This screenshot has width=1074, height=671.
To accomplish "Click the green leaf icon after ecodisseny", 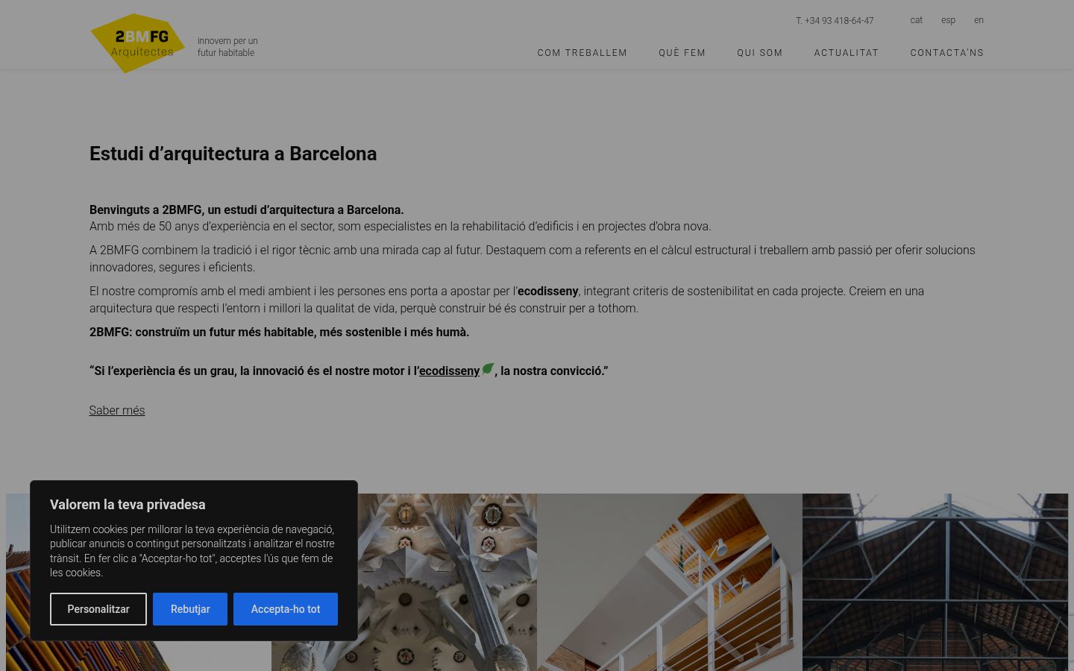I will (488, 369).
